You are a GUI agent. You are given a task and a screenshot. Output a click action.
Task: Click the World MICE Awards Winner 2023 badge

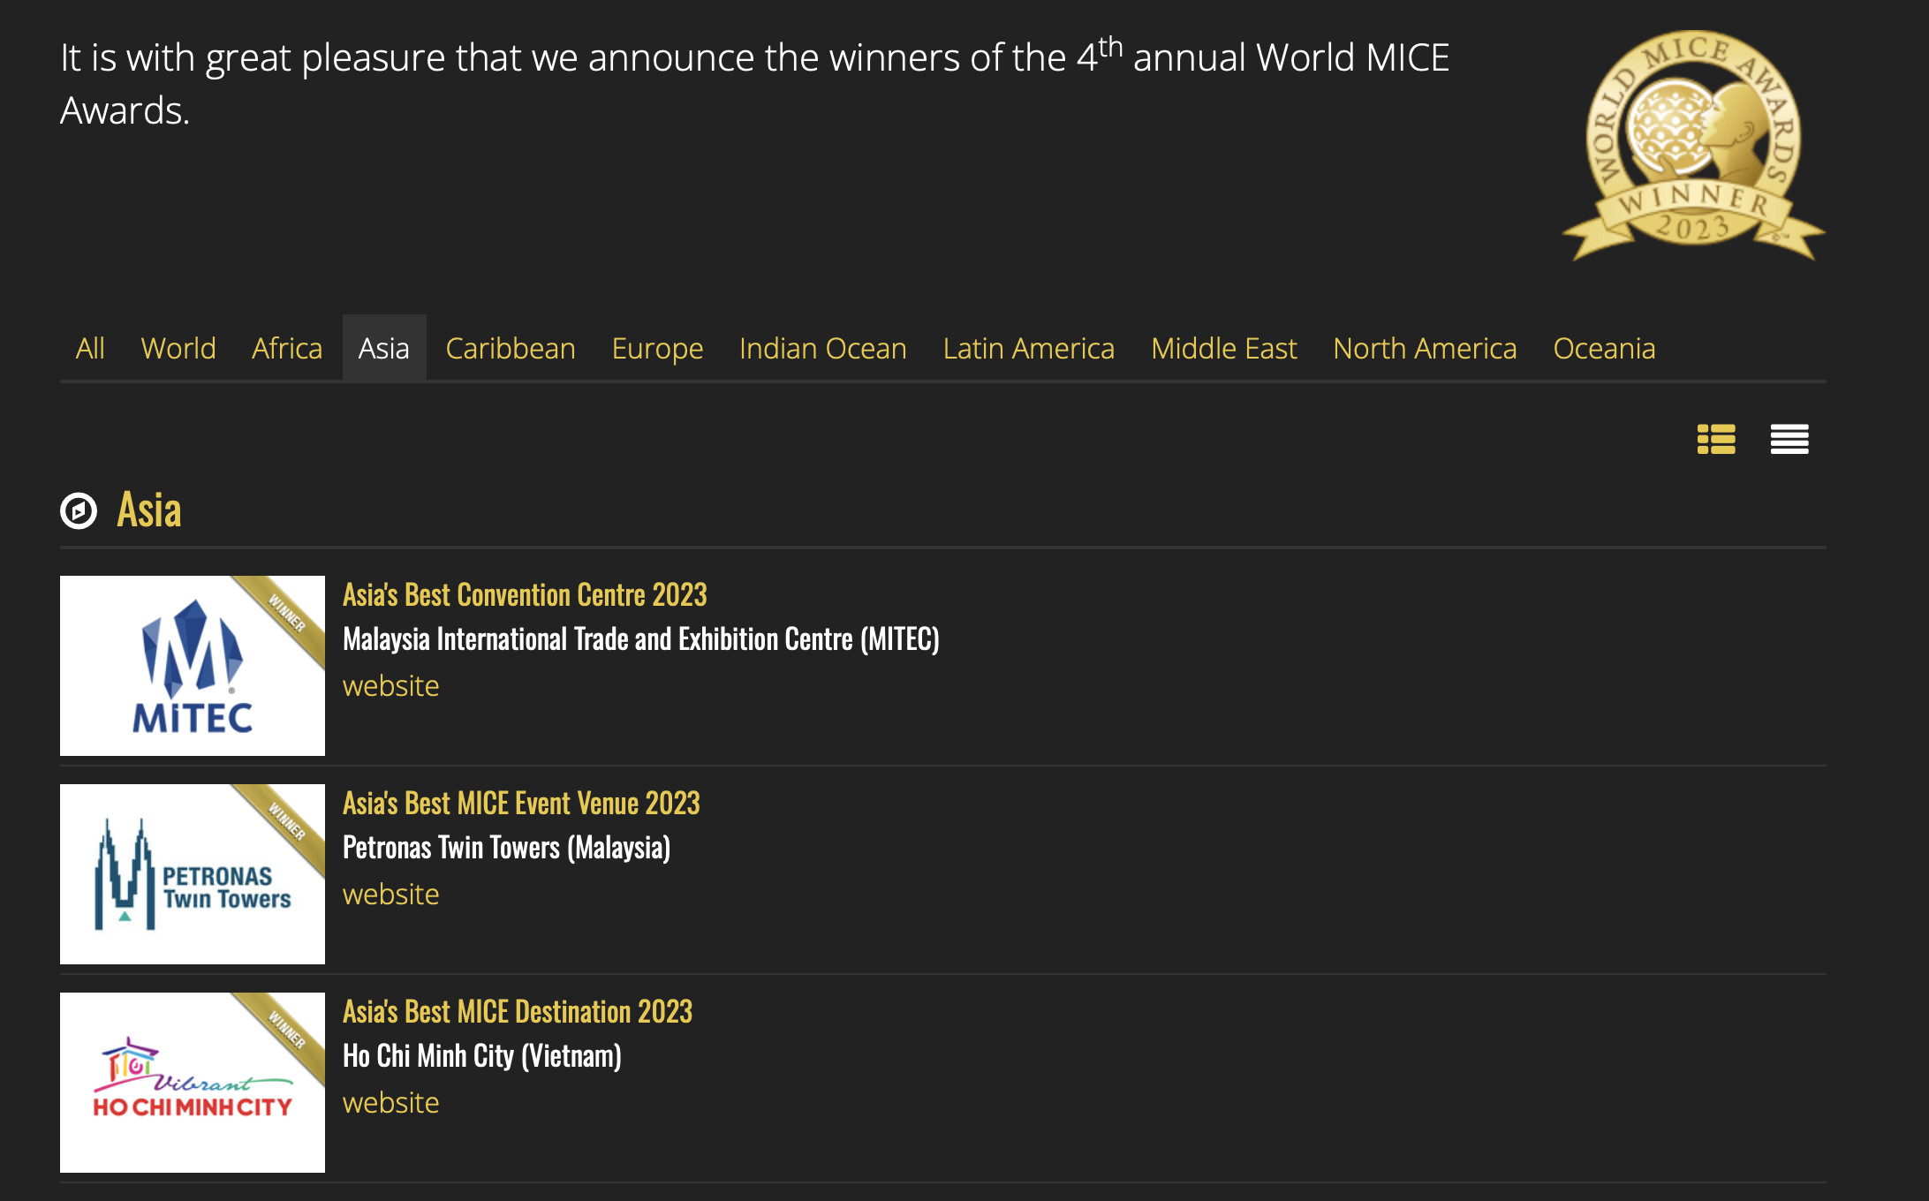[1693, 147]
